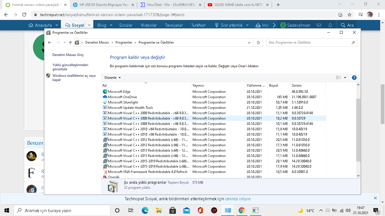
Task: Dismiss the Technopat notification permission bar
Action: (x=375, y=198)
